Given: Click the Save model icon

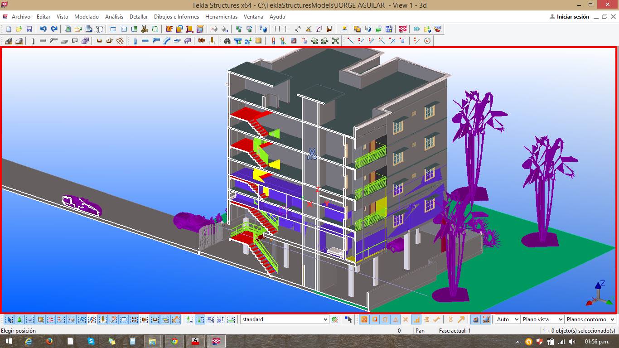Looking at the screenshot, I should pyautogui.click(x=29, y=29).
